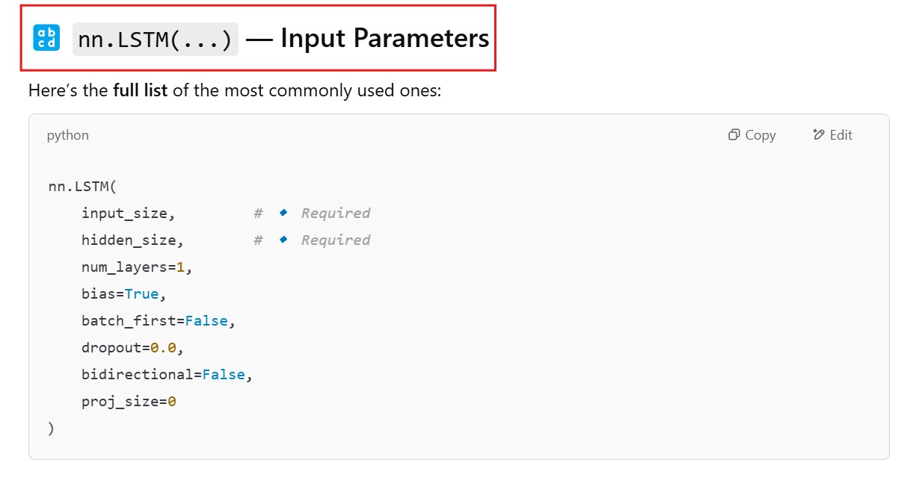
Task: Click the blue diamond beside input_size
Action: point(283,213)
